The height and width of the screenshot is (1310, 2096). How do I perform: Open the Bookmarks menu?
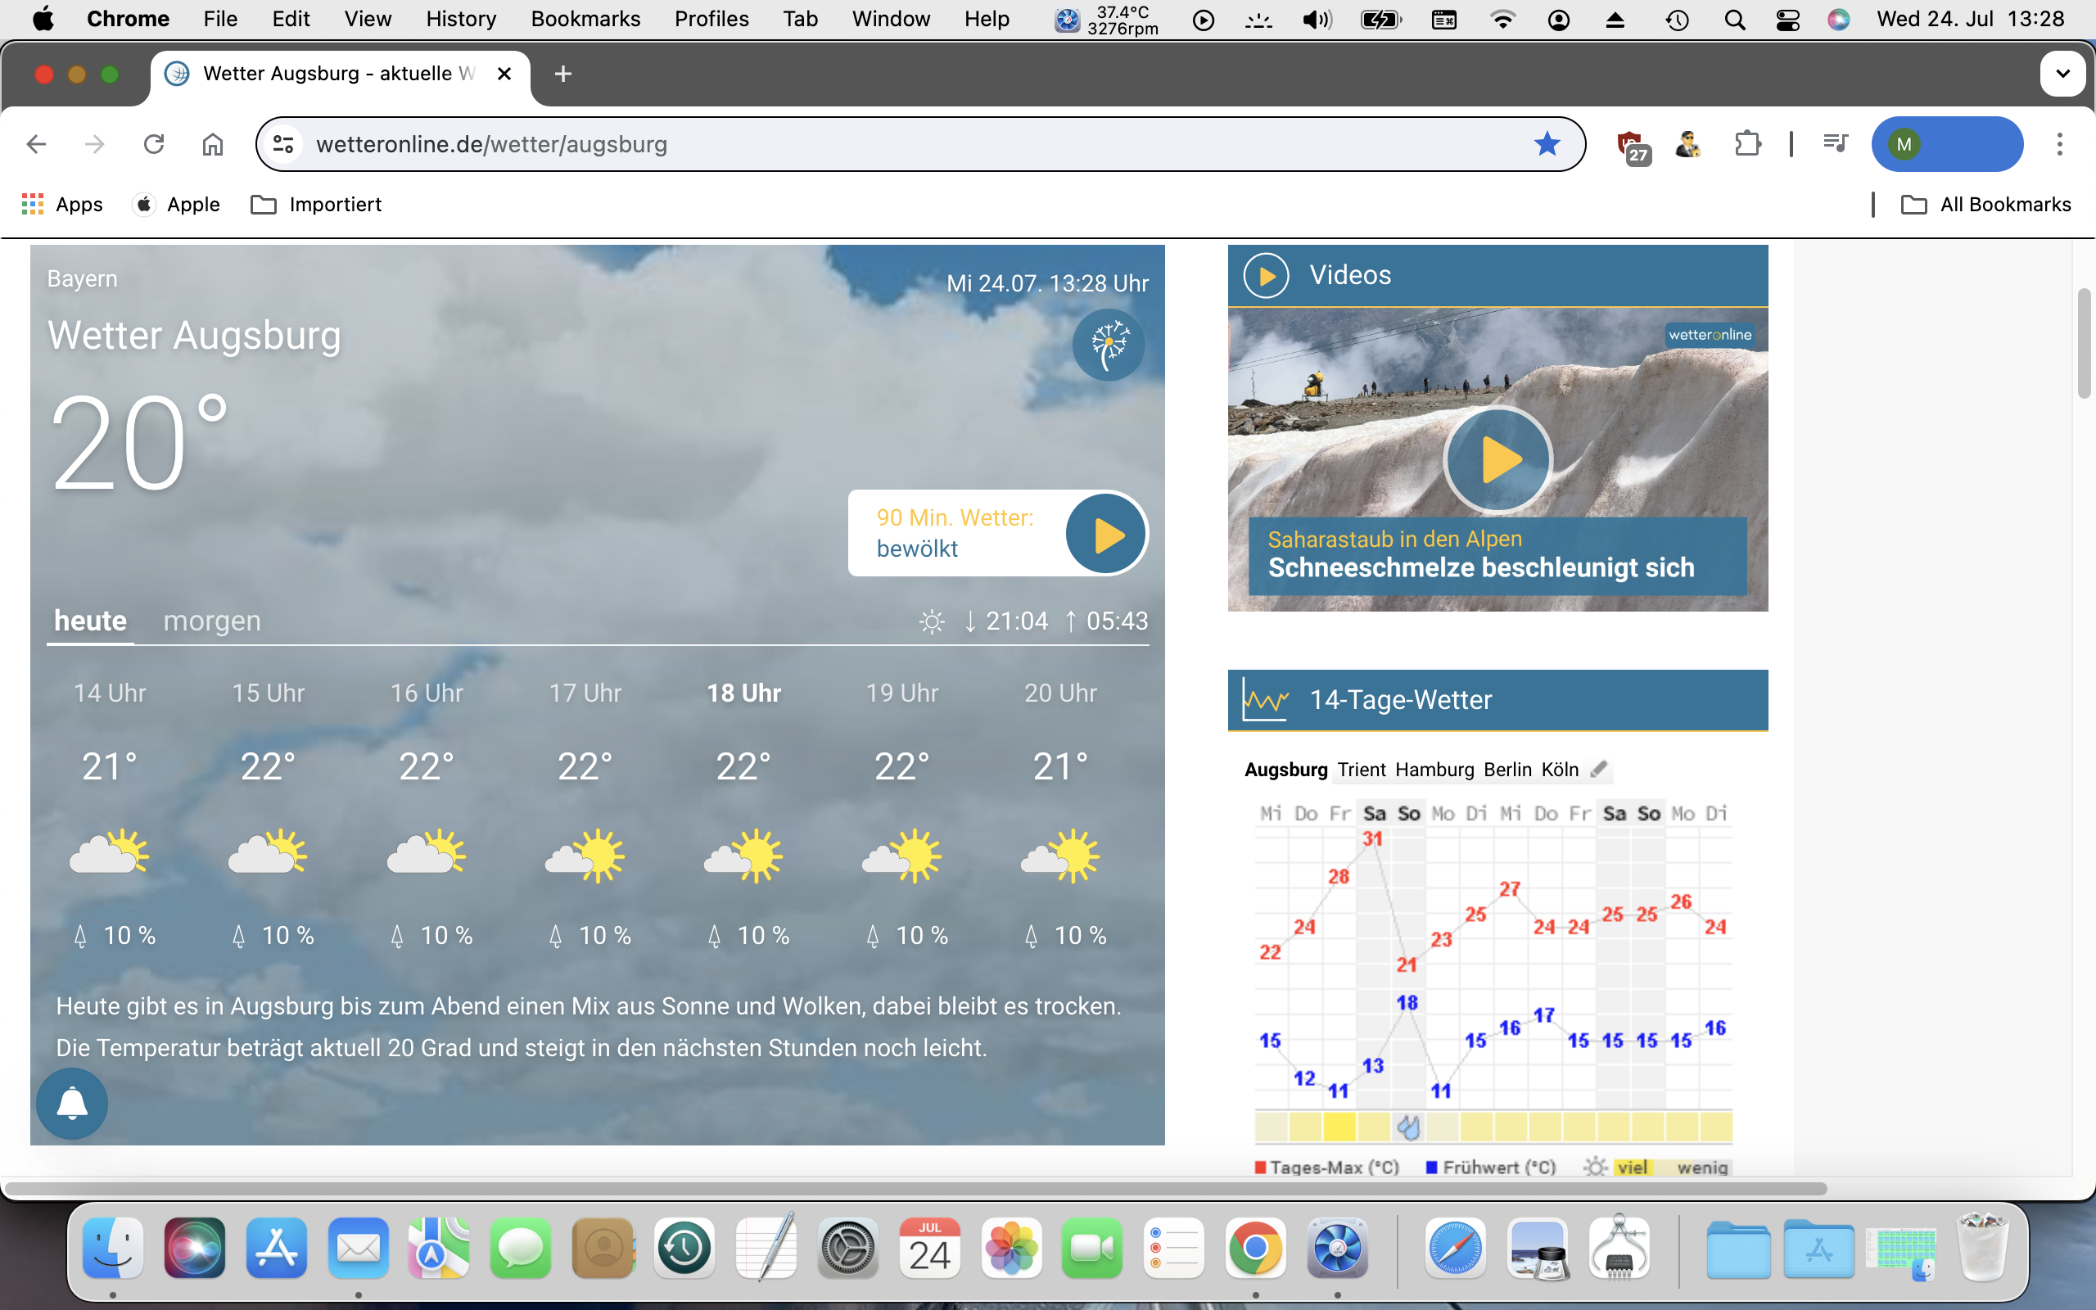585,19
